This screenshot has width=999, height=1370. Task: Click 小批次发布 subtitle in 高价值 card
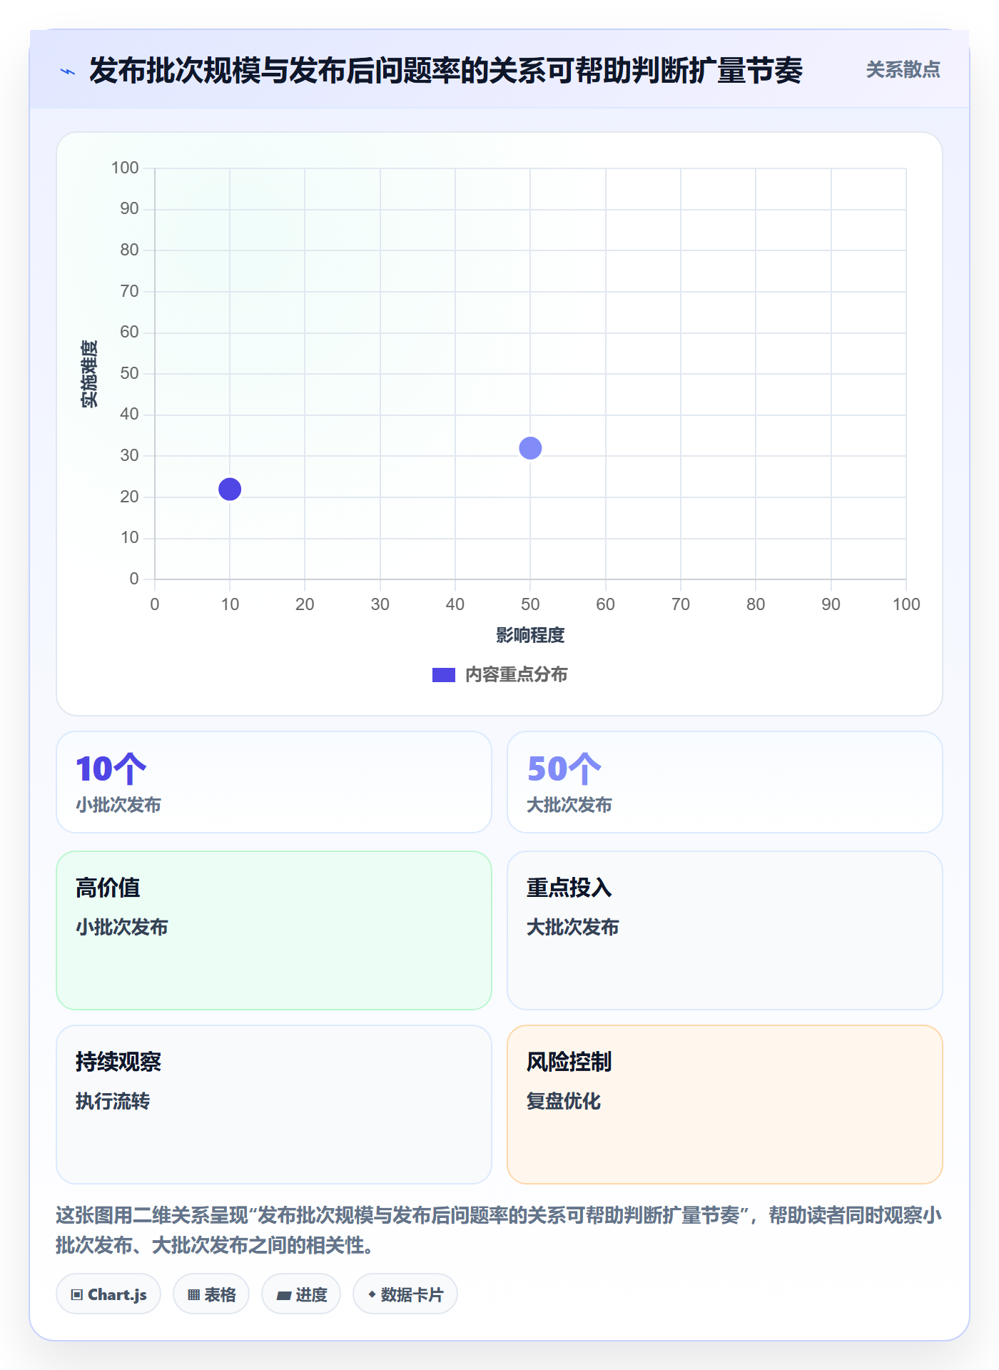122,927
